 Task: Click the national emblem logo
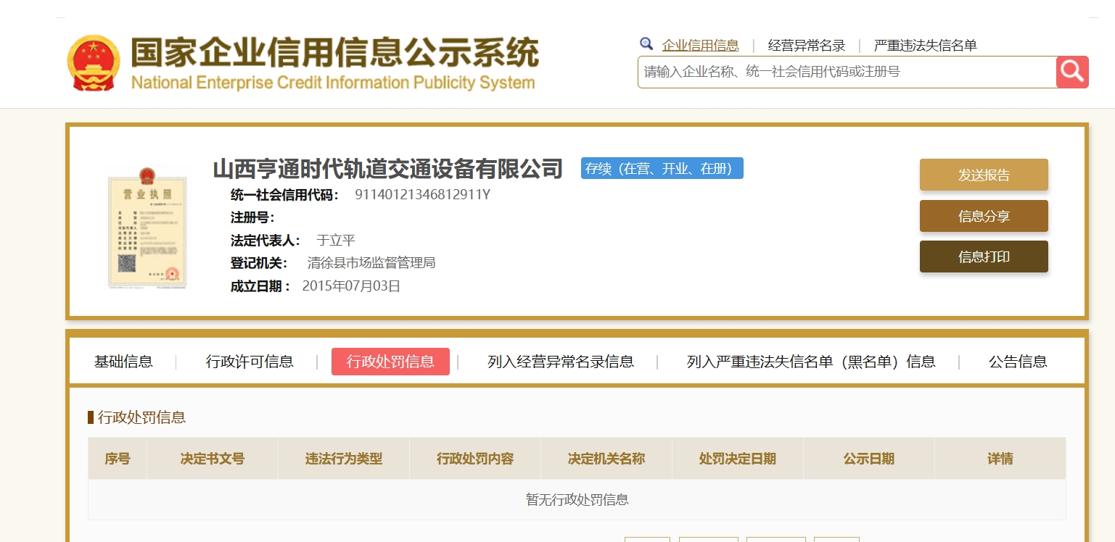(x=94, y=63)
